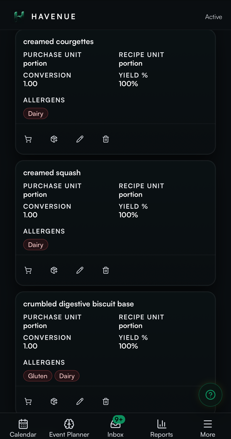The image size is (231, 439).
Task: Click the Havenue logo in the header
Action: (x=45, y=17)
